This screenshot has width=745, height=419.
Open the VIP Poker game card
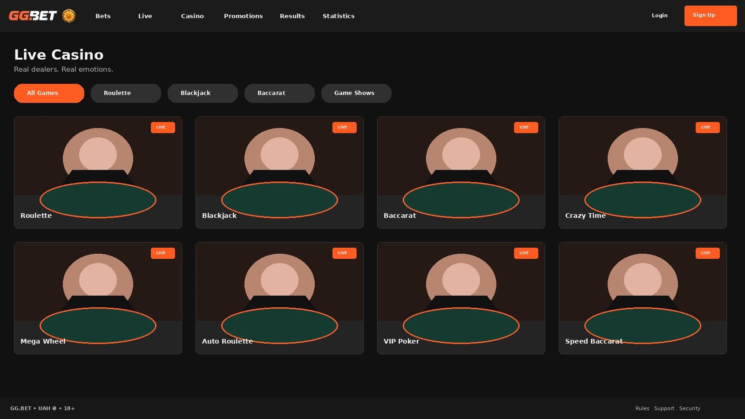tap(461, 298)
